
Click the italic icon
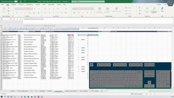[x=21, y=13]
